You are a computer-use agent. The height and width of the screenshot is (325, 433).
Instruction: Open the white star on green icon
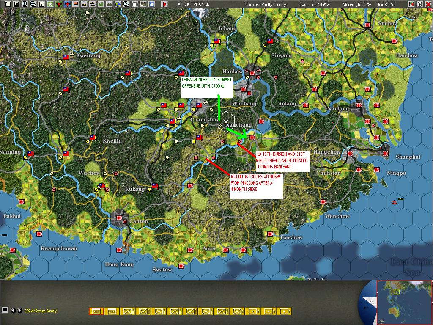pos(50,4)
